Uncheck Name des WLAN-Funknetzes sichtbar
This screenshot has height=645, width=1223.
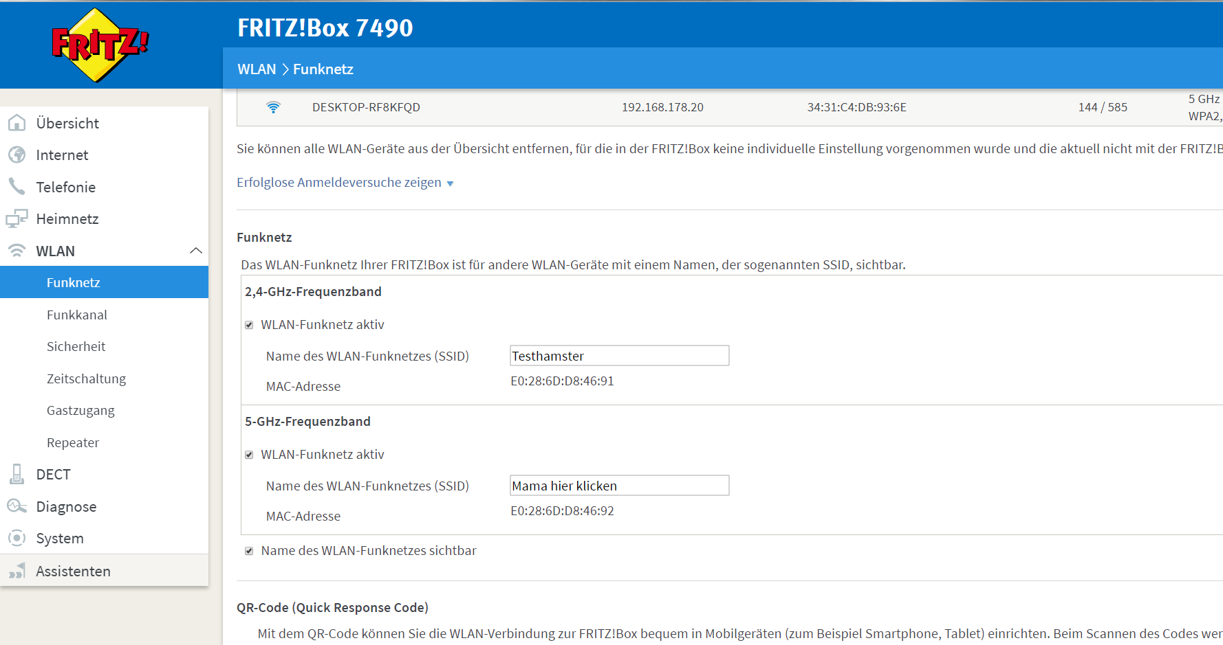tap(249, 551)
